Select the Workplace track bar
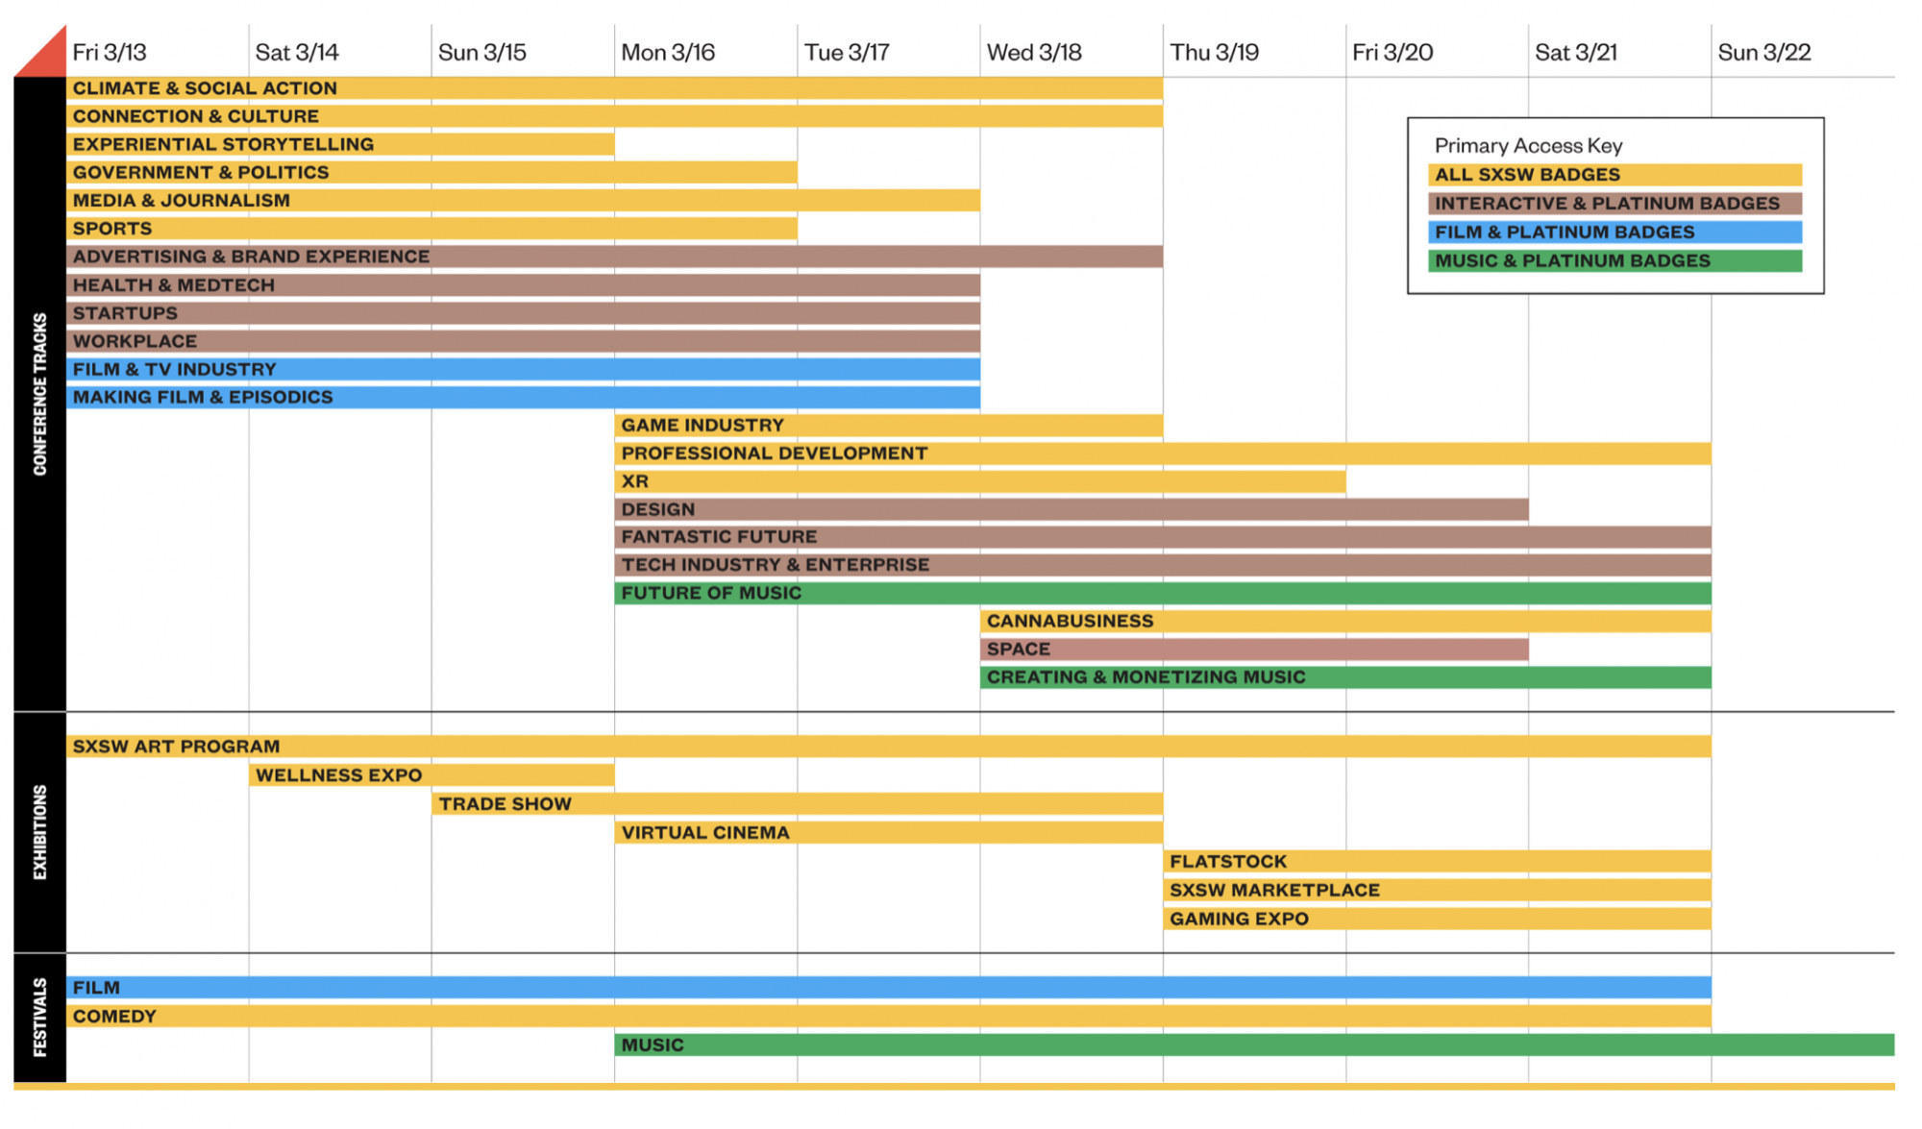This screenshot has height=1129, width=1922. 523,341
